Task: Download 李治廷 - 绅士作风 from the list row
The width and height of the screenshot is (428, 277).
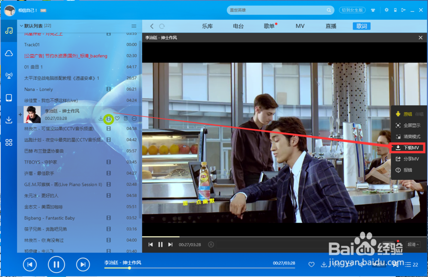Action: pyautogui.click(x=101, y=118)
